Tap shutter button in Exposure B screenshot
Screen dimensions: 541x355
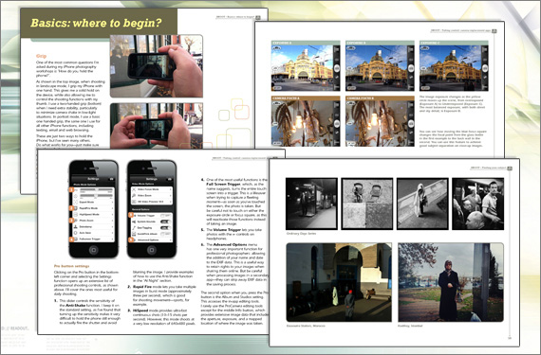[411, 68]
